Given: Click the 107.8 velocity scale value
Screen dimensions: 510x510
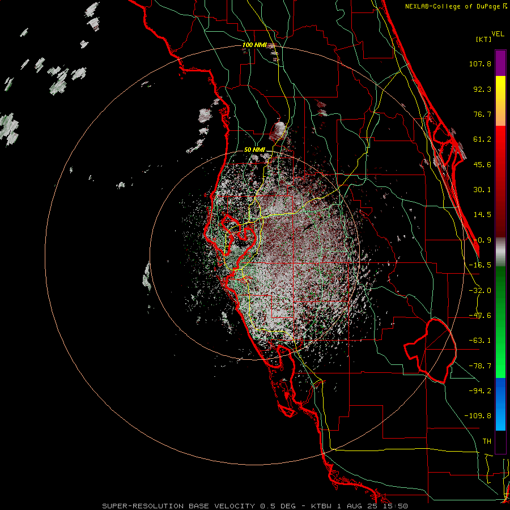Looking at the screenshot, I should tap(480, 63).
